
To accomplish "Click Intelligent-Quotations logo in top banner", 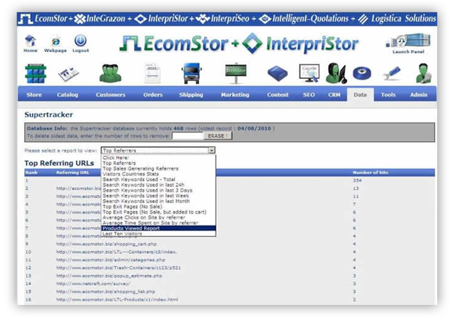I will (x=303, y=19).
